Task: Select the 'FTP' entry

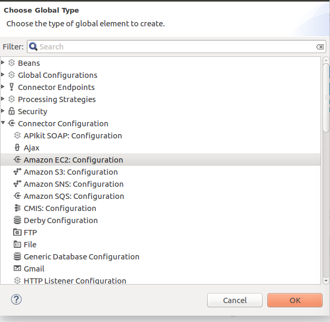Action: [x=160, y=233]
